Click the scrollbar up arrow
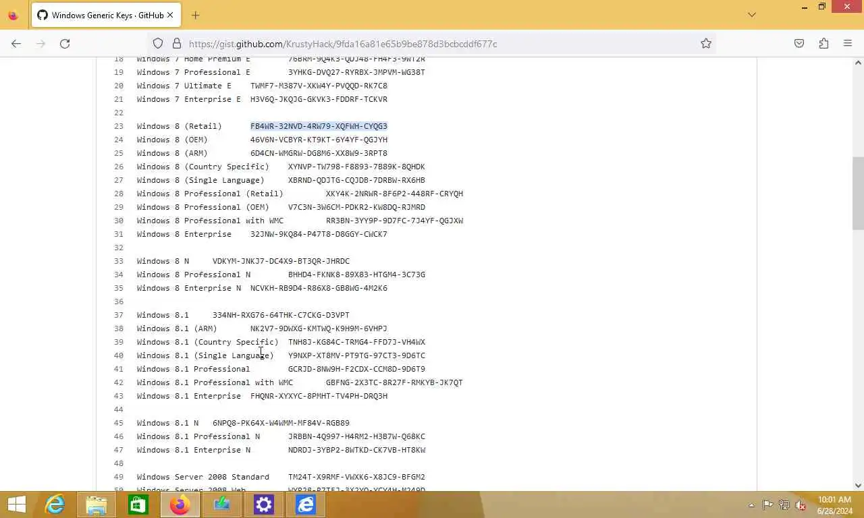Viewport: 864px width, 518px height. click(858, 63)
